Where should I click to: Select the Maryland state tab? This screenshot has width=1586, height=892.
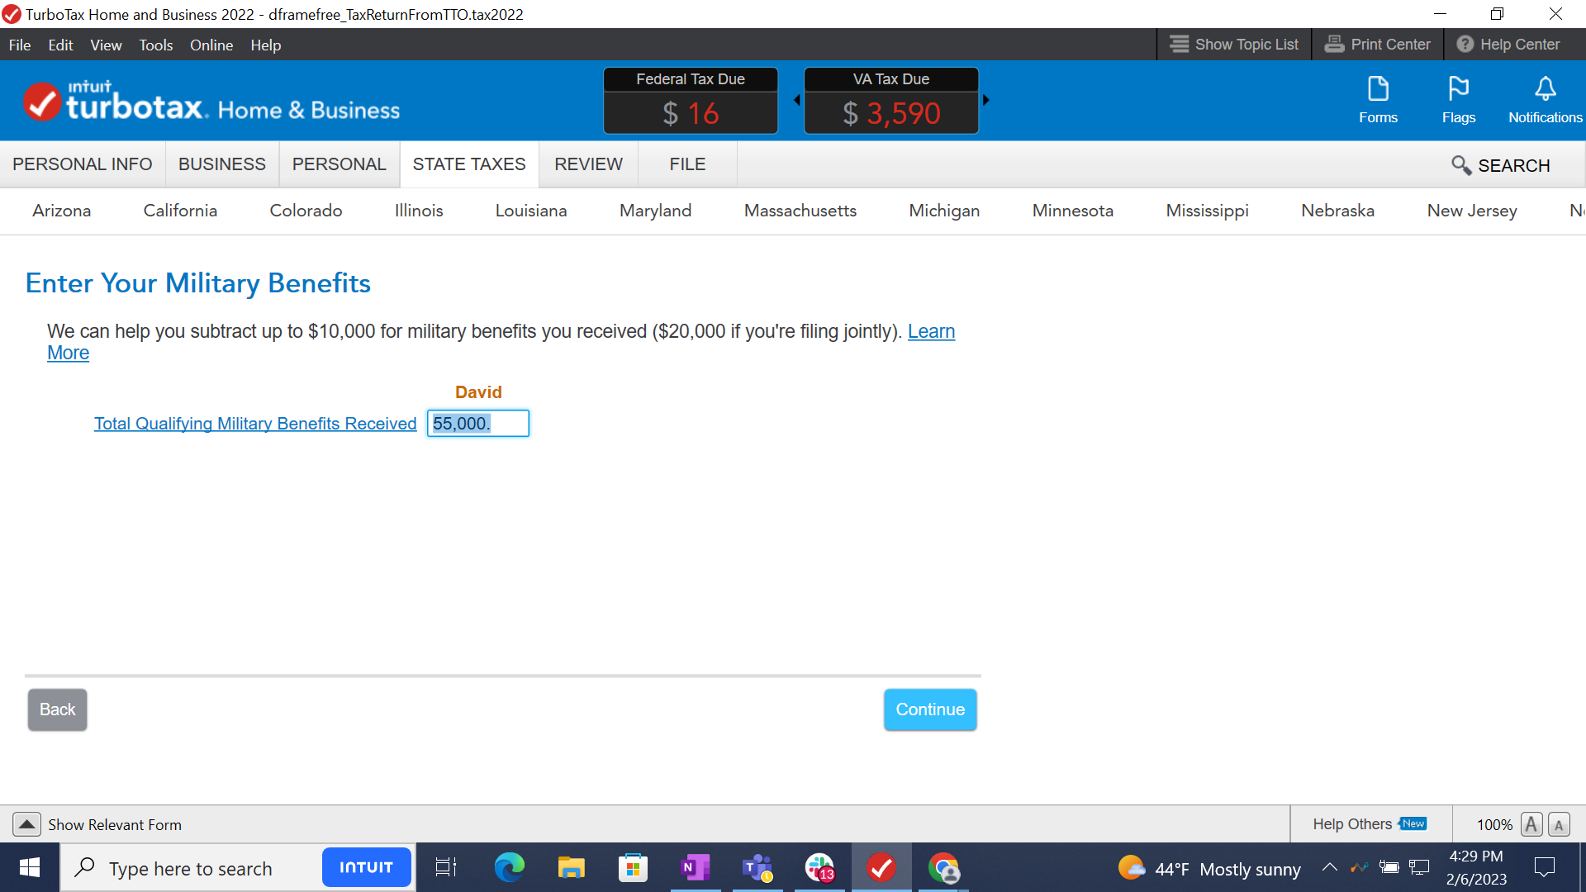(x=656, y=211)
